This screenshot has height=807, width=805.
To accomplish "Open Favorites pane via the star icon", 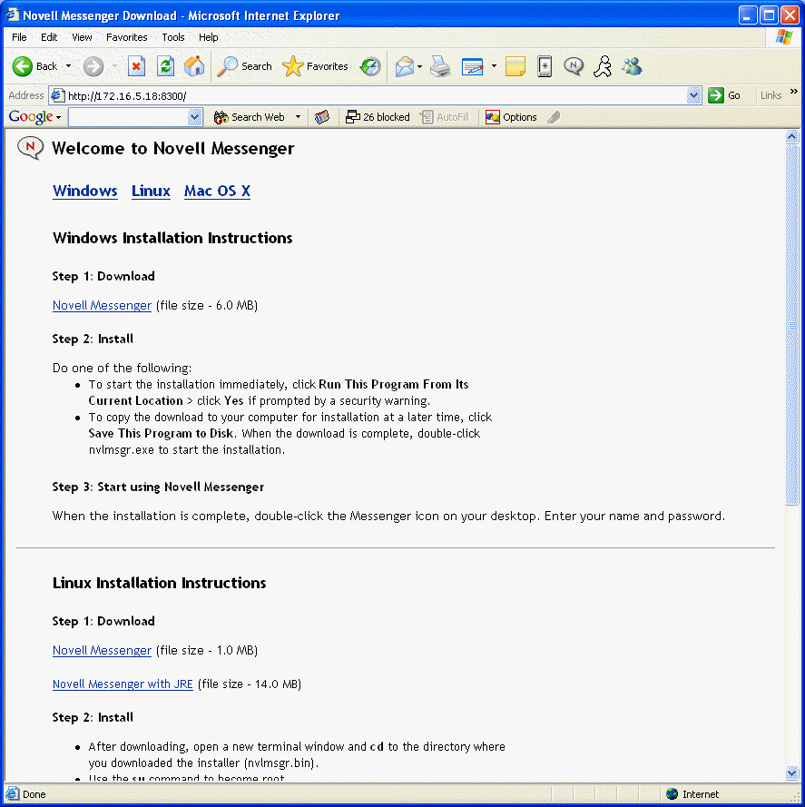I will point(315,66).
